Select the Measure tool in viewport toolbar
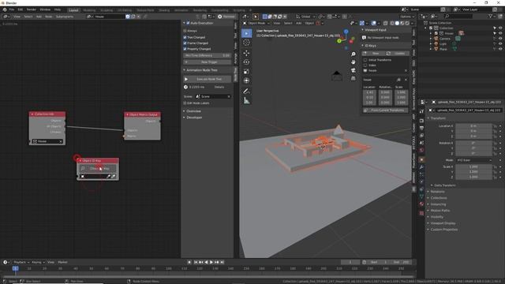This screenshot has width=505, height=284. 246,101
